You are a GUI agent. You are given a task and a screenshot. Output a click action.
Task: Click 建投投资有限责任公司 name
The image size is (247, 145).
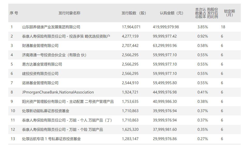[40, 74]
